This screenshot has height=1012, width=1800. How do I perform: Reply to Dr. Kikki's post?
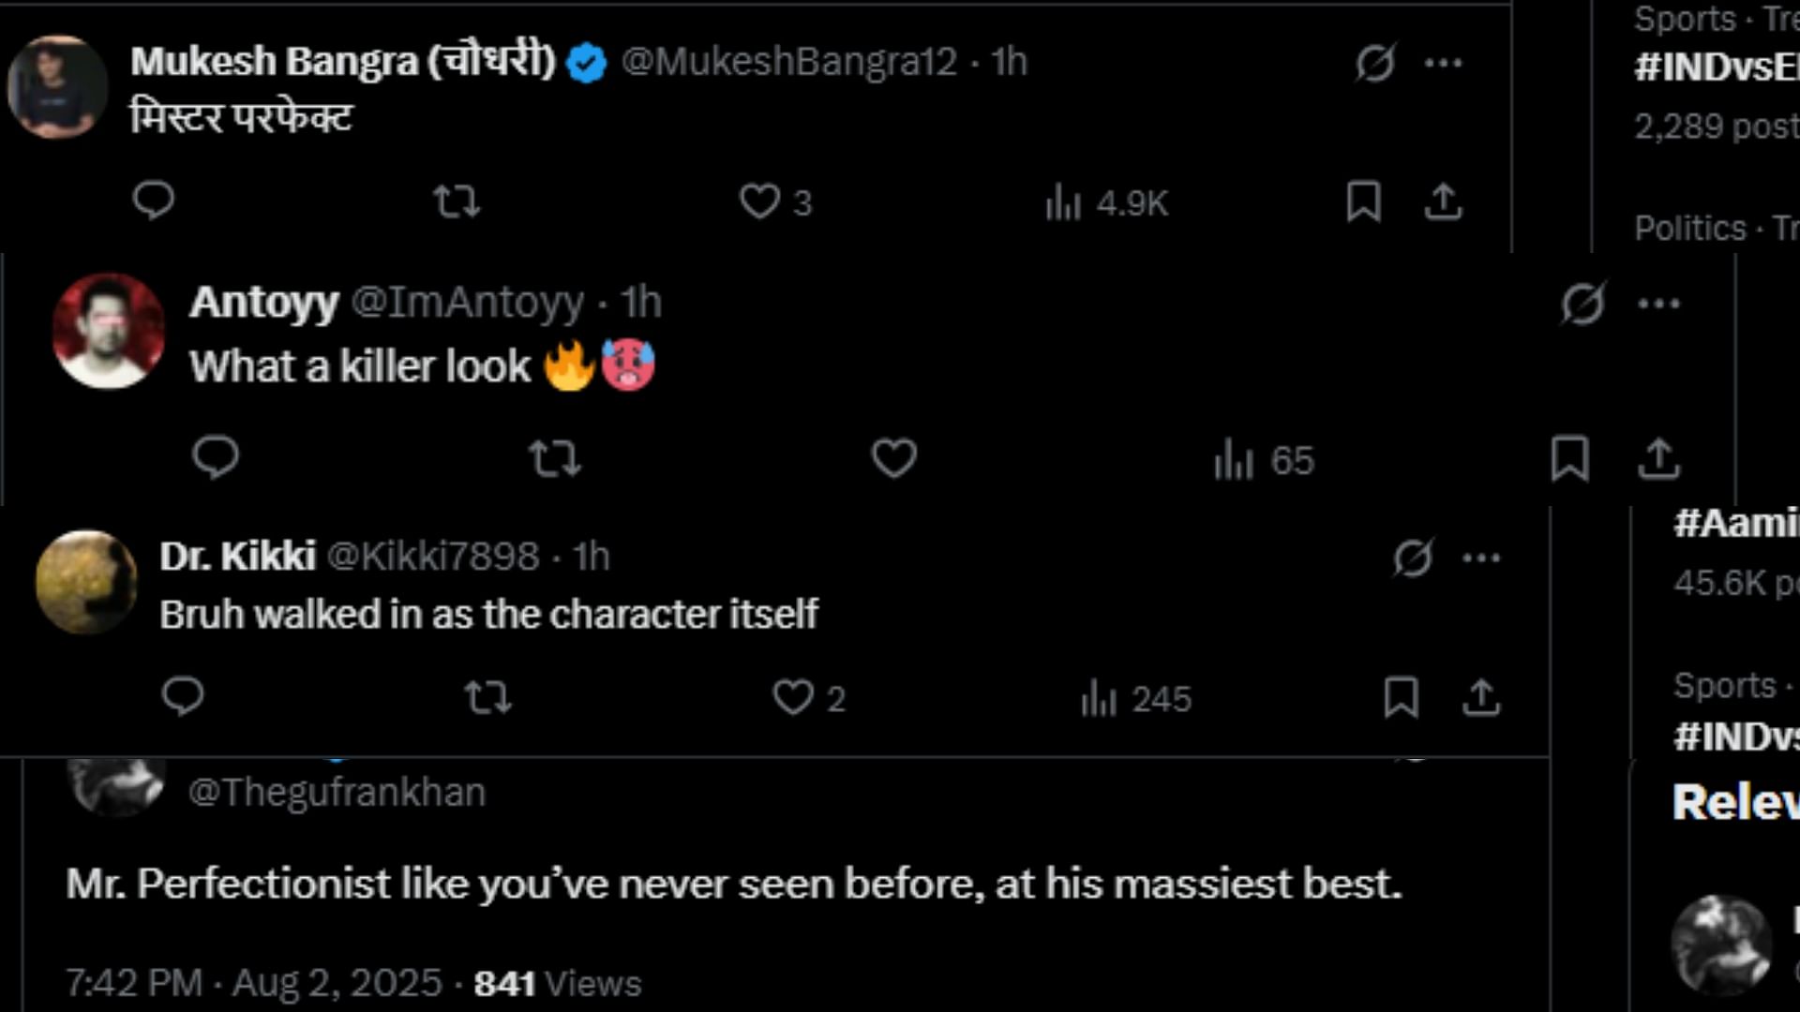tap(183, 697)
